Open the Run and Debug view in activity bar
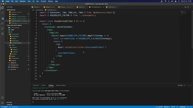Image resolution: width=193 pixels, height=108 pixels. (x=2, y=23)
